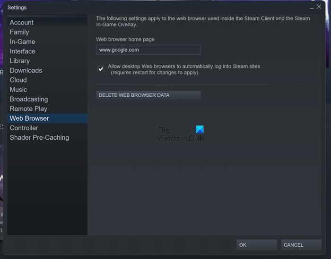Click the Delete Web Browser Data button
The image size is (331, 259).
click(148, 95)
